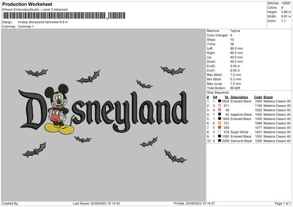Choose the red swatch in the 359-stitch row
Screen dimensions: 293x207
point(220,127)
